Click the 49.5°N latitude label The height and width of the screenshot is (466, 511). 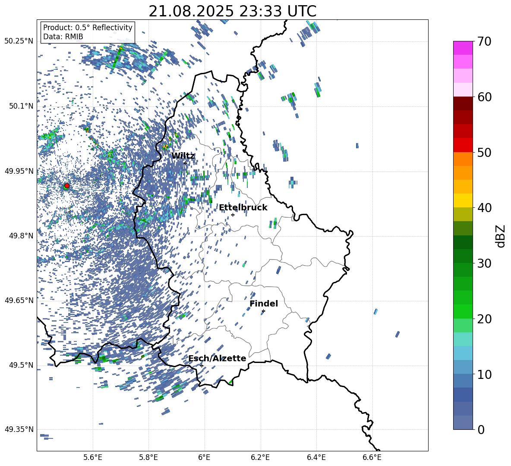tap(21, 365)
